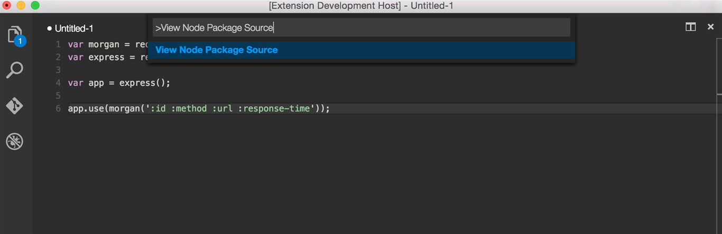Minimize the window with the yellow button

pos(21,6)
